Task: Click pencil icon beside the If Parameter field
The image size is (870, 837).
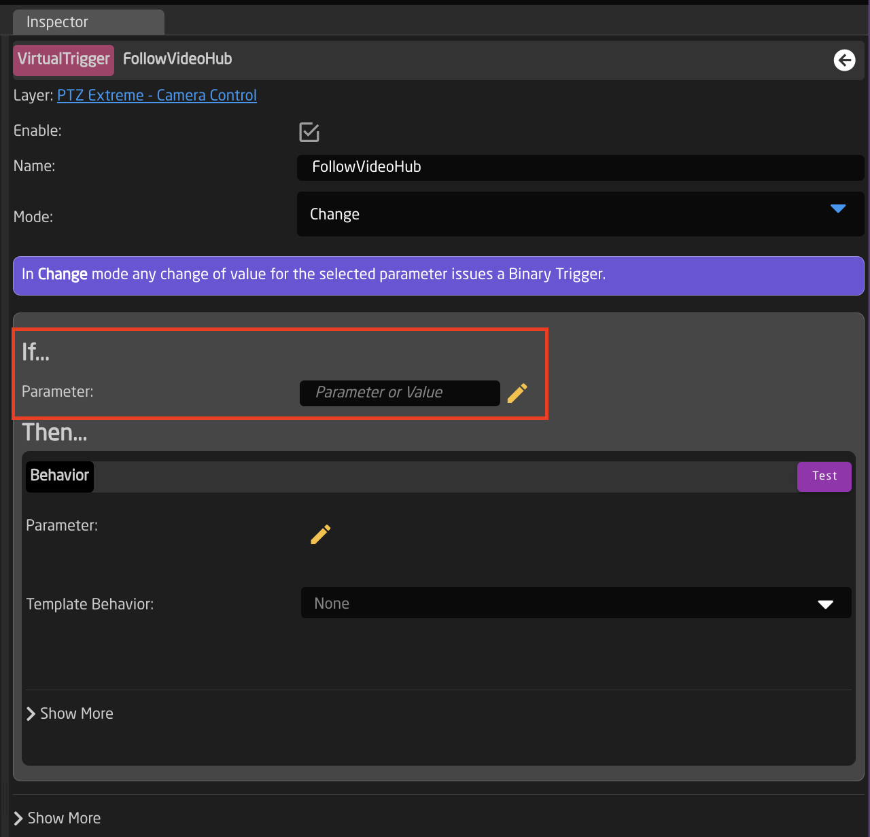Action: point(517,393)
